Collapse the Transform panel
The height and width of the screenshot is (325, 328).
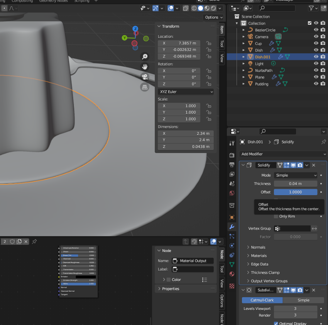coord(159,26)
